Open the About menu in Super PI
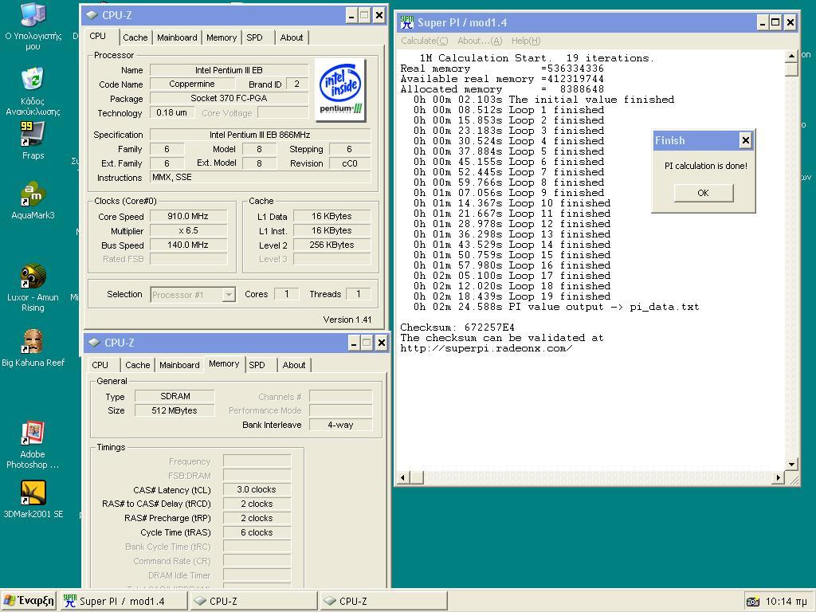The image size is (816, 612). coord(480,41)
